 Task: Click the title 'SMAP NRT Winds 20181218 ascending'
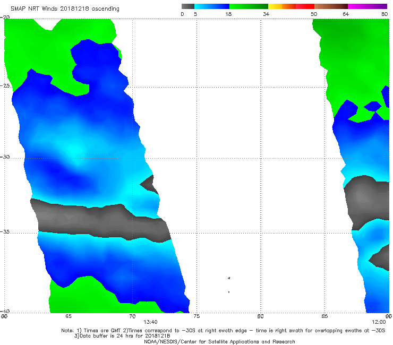[x=65, y=9]
